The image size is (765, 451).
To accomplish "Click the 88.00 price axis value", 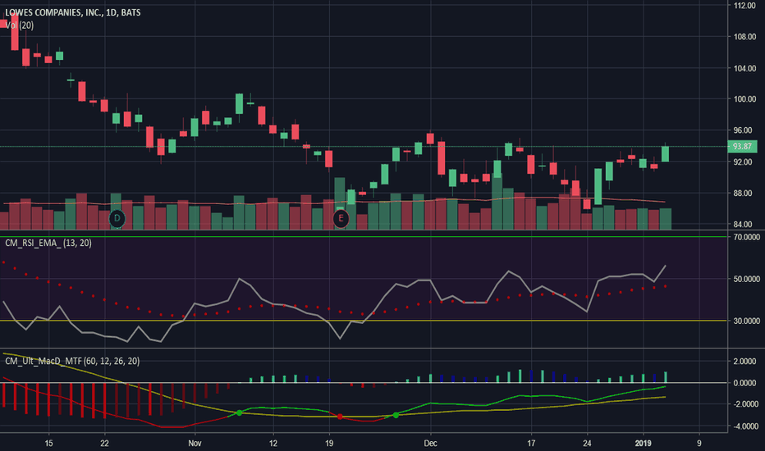I will (744, 193).
